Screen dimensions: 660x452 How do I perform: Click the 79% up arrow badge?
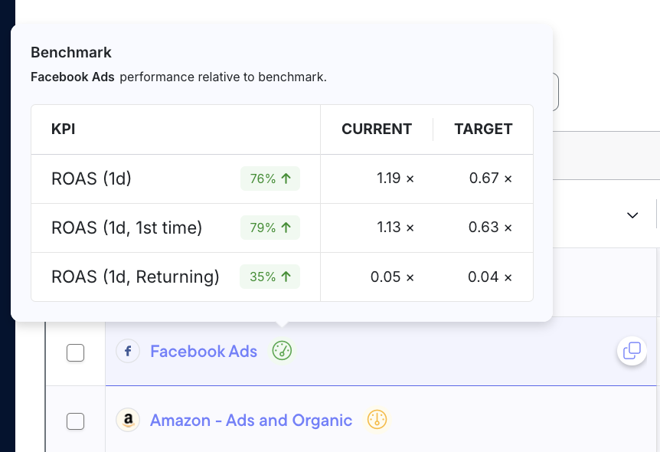270,228
